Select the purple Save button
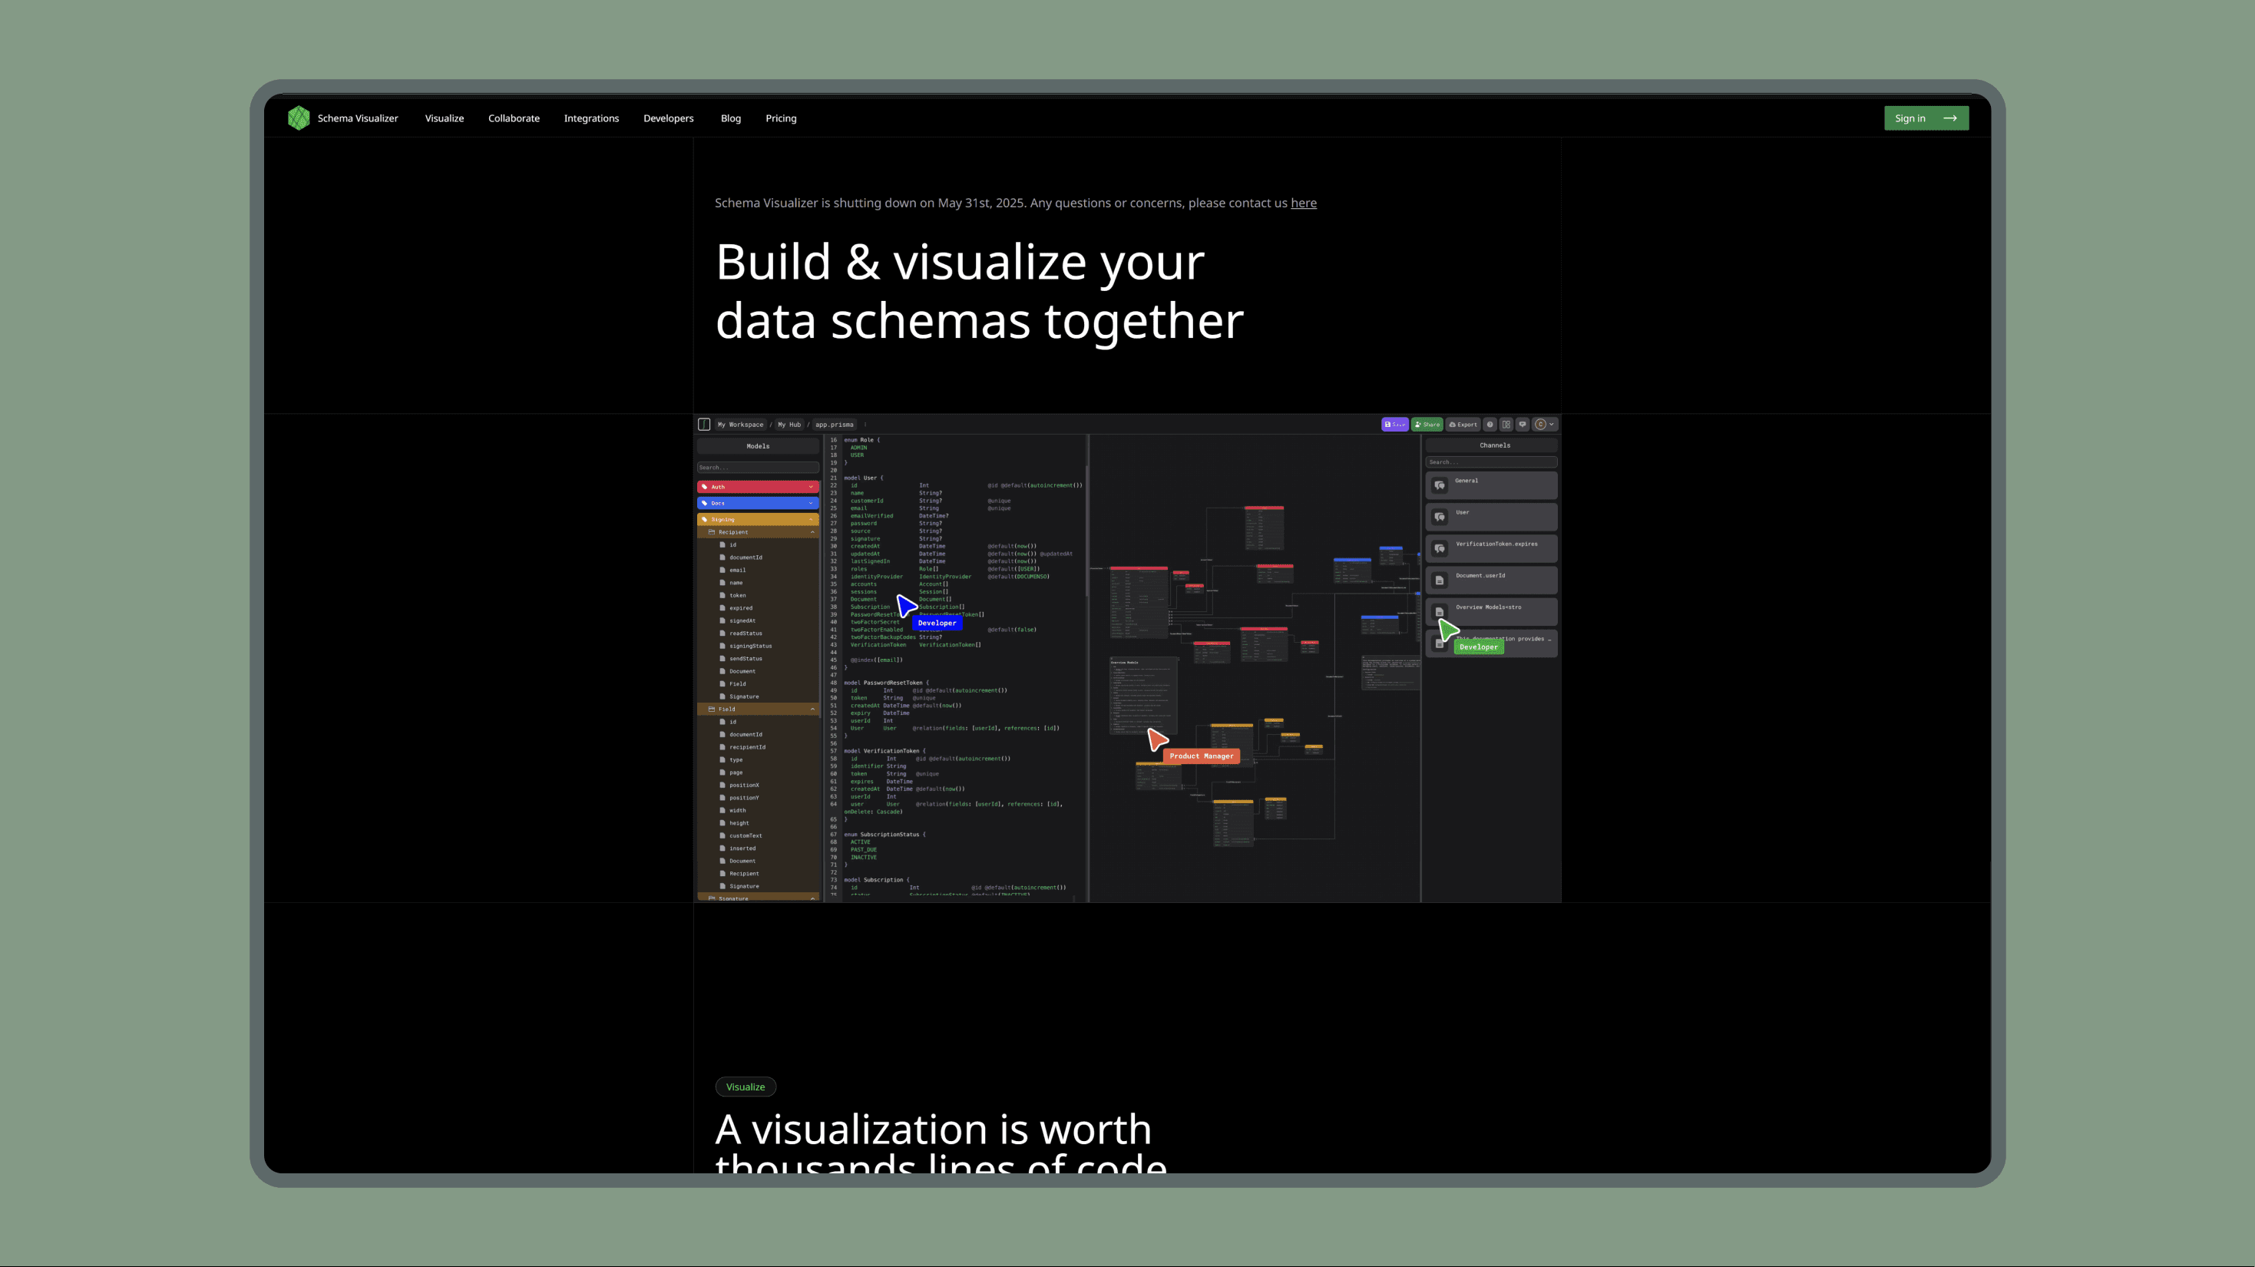2255x1267 pixels. (x=1395, y=425)
